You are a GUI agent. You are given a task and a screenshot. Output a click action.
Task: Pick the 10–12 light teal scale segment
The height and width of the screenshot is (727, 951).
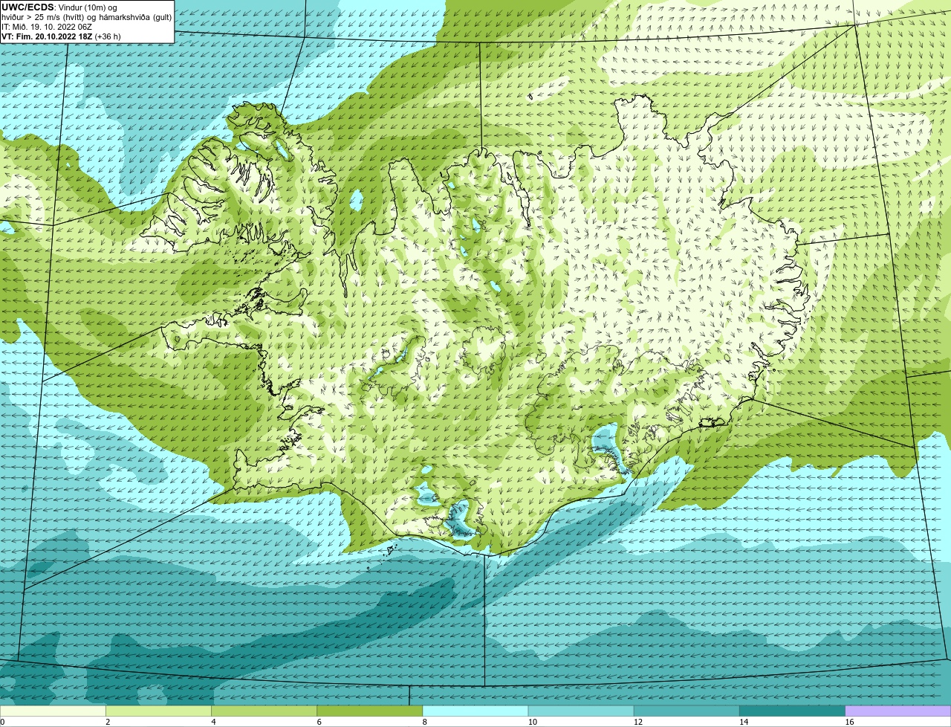click(x=581, y=711)
